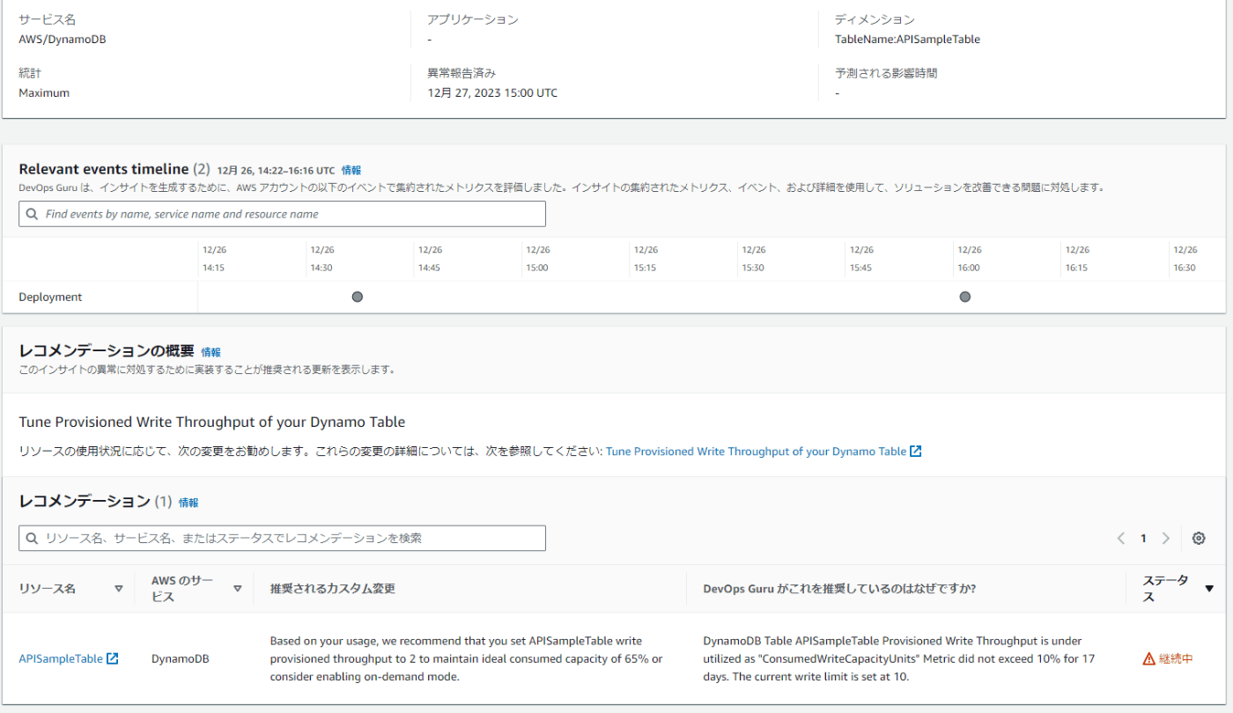Open 情報 link beside レコメンデーションの概要
Image resolution: width=1233 pixels, height=713 pixels.
[x=210, y=352]
